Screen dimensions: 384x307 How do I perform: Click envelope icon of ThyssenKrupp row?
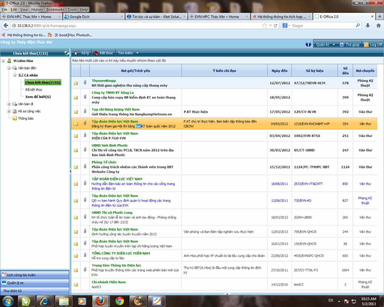pos(76,83)
